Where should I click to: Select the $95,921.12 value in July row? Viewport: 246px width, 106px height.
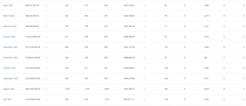click(x=129, y=99)
